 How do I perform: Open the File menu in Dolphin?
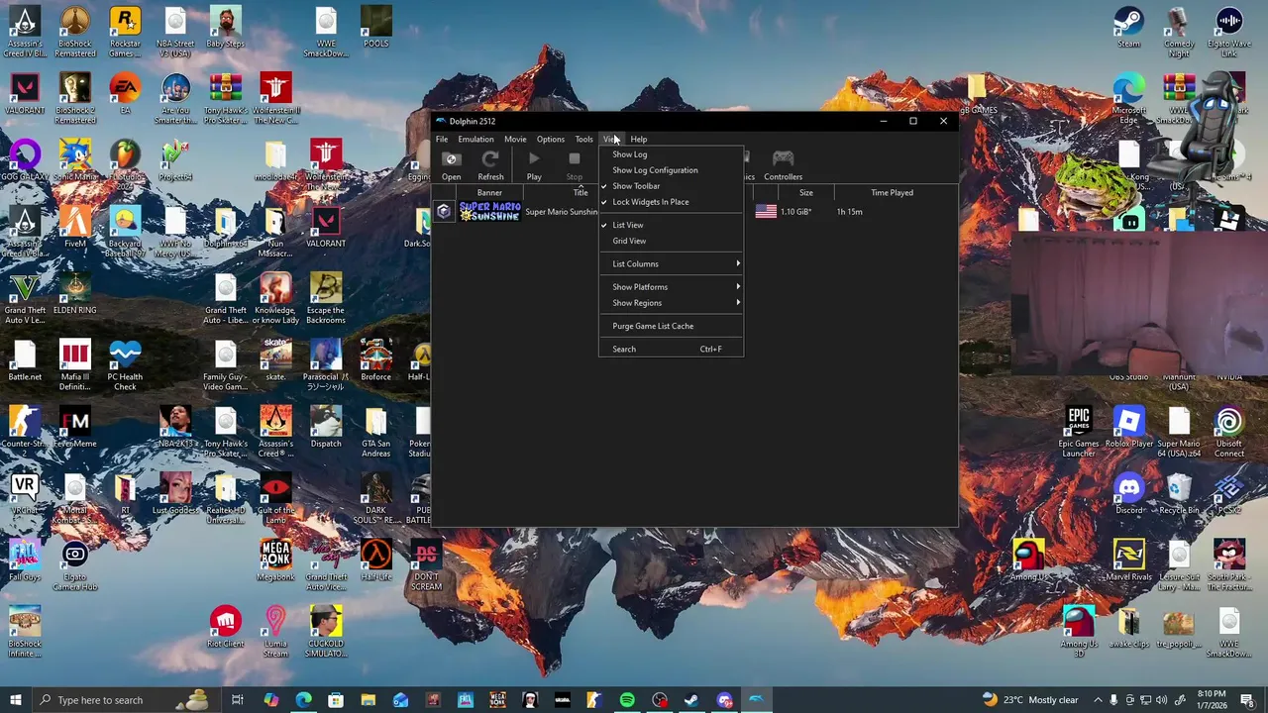click(x=442, y=139)
